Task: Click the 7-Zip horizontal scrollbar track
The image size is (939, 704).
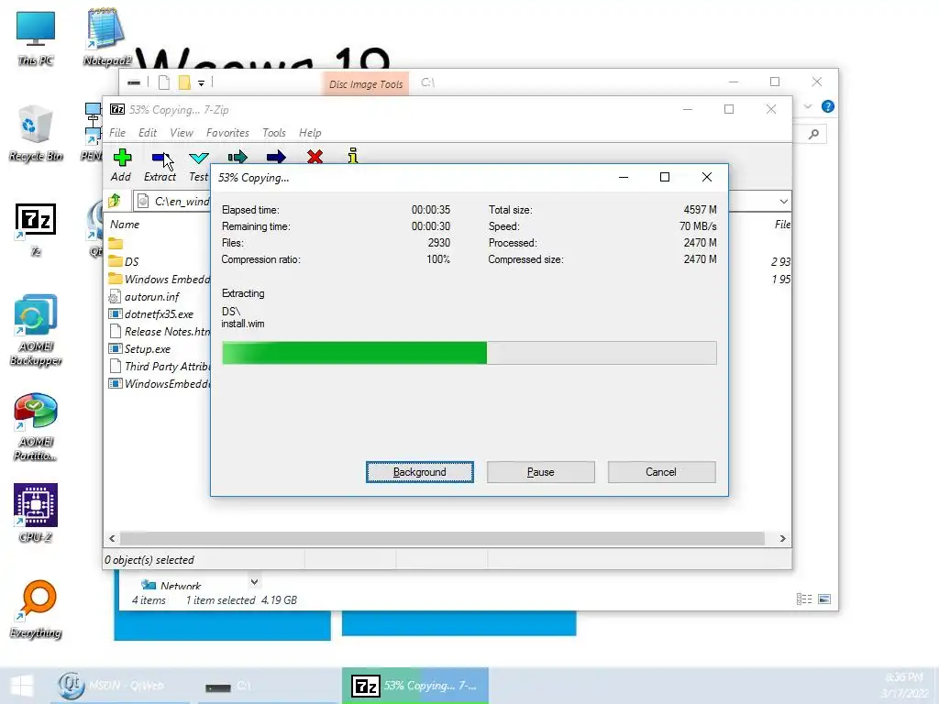Action: (443, 538)
